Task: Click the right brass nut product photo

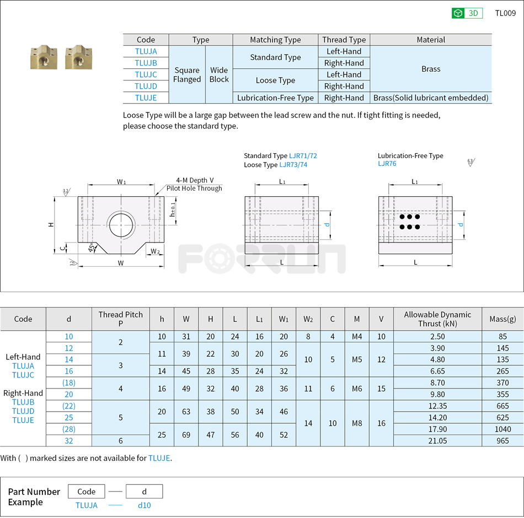Action: [x=78, y=57]
